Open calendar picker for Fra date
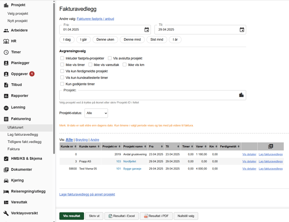 click(147, 30)
